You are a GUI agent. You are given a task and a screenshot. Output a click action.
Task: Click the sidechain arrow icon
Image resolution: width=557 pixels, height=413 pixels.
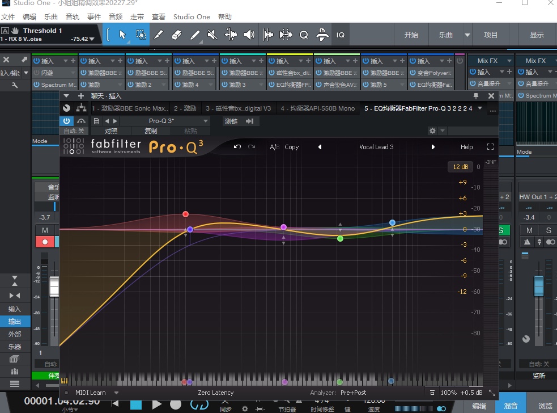point(250,121)
